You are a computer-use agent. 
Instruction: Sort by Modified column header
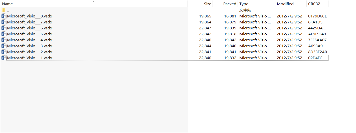coord(285,4)
